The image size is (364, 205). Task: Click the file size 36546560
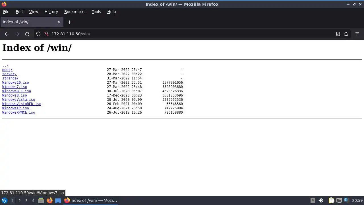click(175, 104)
